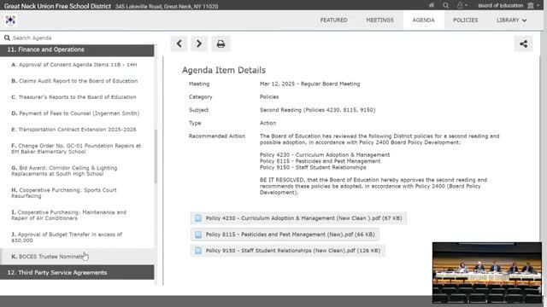Viewport: 547px width, 307px height.
Task: Click the search magnifier in top bar
Action: [445, 5]
